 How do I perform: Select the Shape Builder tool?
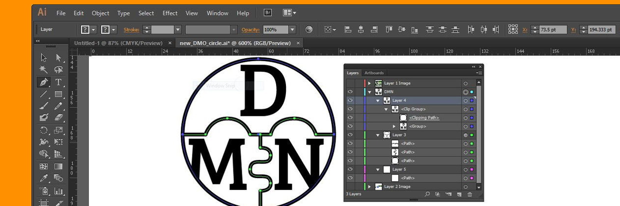pos(44,154)
